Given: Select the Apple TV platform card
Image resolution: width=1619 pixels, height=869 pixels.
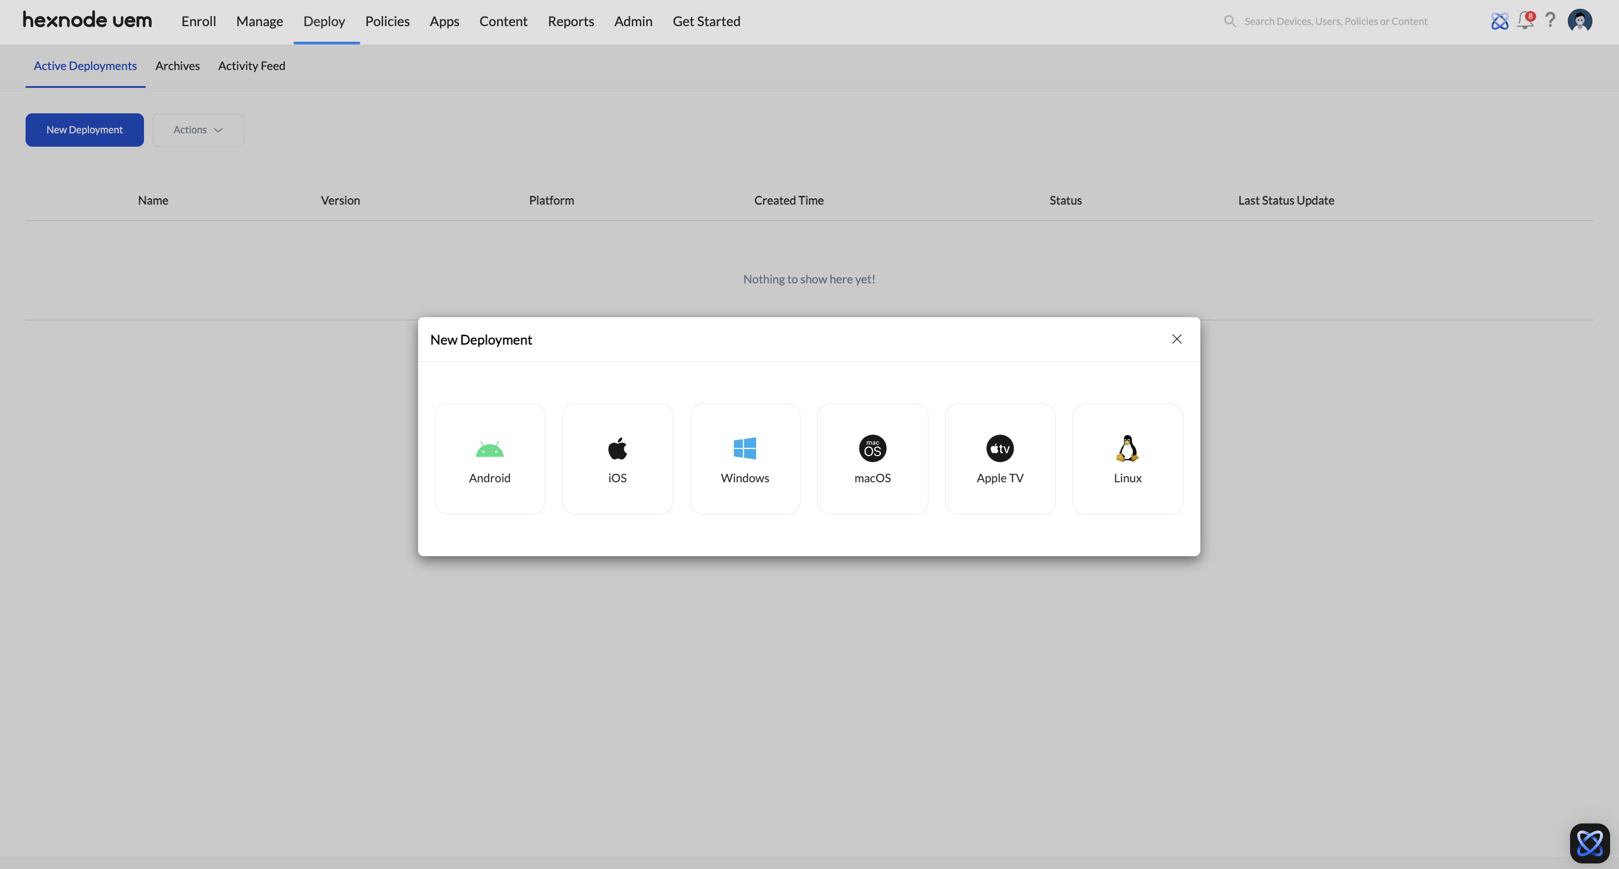Looking at the screenshot, I should pos(1000,458).
